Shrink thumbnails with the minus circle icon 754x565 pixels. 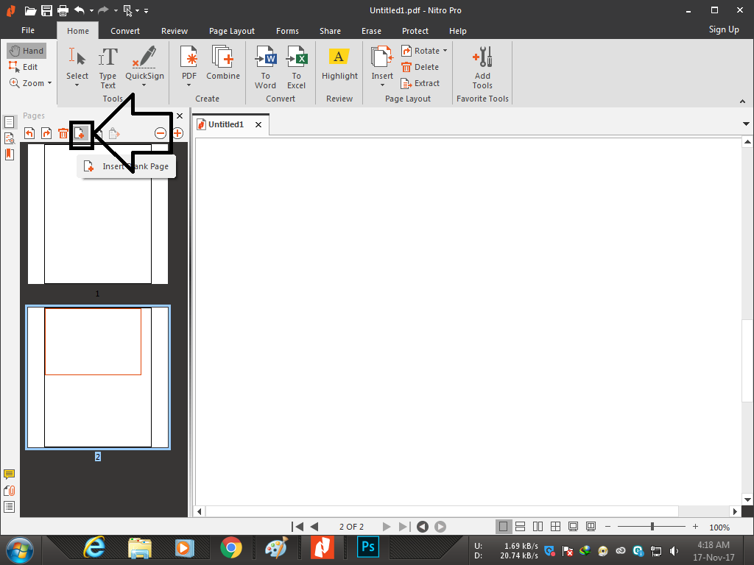tap(161, 133)
